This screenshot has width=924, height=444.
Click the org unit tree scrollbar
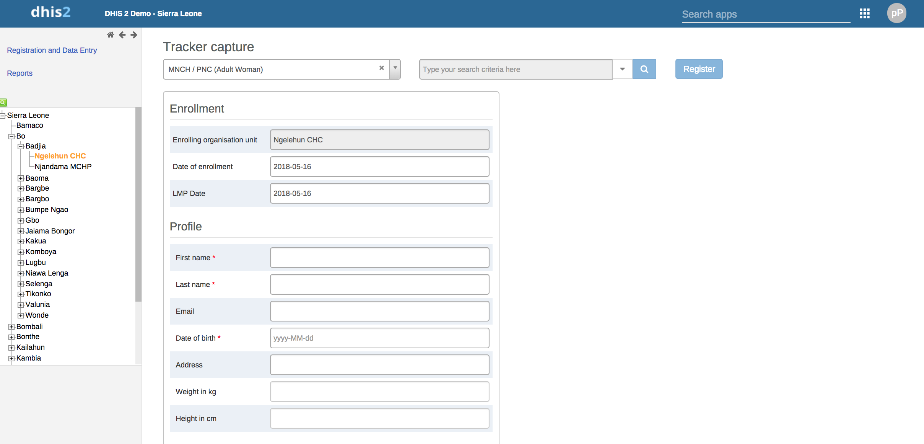(x=138, y=205)
